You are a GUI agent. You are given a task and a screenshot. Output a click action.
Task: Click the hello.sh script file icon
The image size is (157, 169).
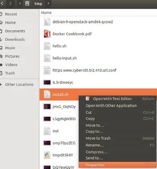click(47, 46)
